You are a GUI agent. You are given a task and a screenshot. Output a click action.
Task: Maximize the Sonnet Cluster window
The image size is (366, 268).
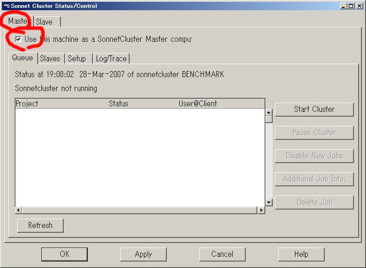pos(351,6)
